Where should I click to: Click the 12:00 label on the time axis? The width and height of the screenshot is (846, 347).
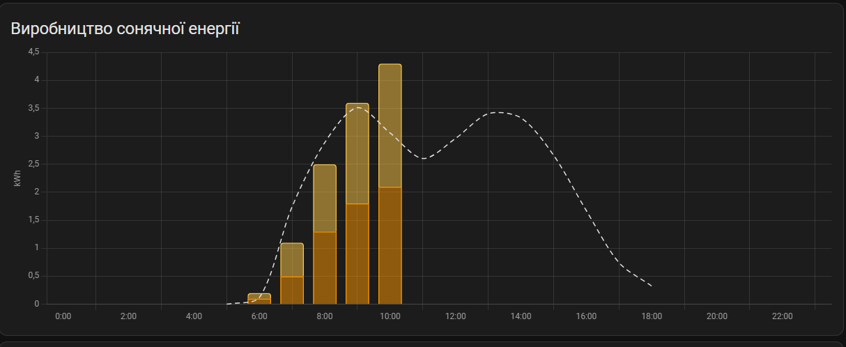click(455, 316)
